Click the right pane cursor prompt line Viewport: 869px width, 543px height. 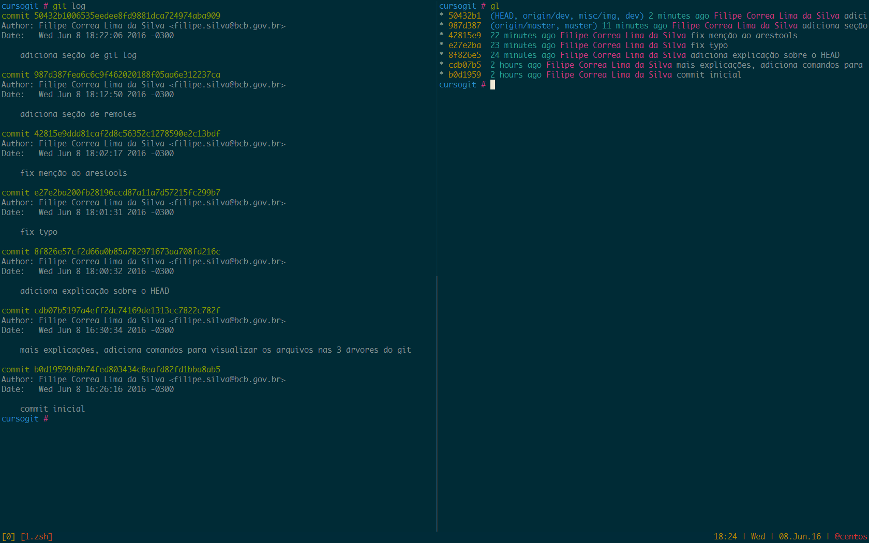point(467,85)
